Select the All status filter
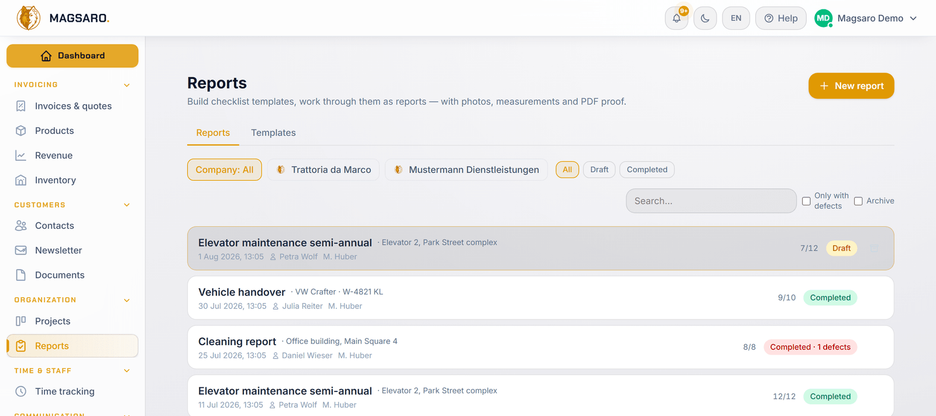 [567, 170]
